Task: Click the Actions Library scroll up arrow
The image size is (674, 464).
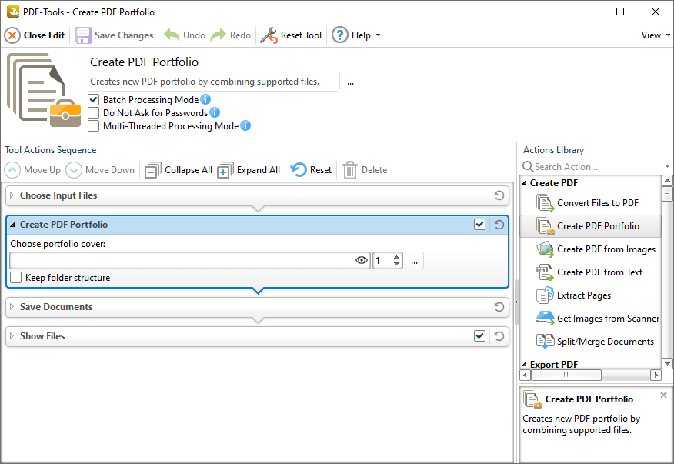Action: (667, 181)
